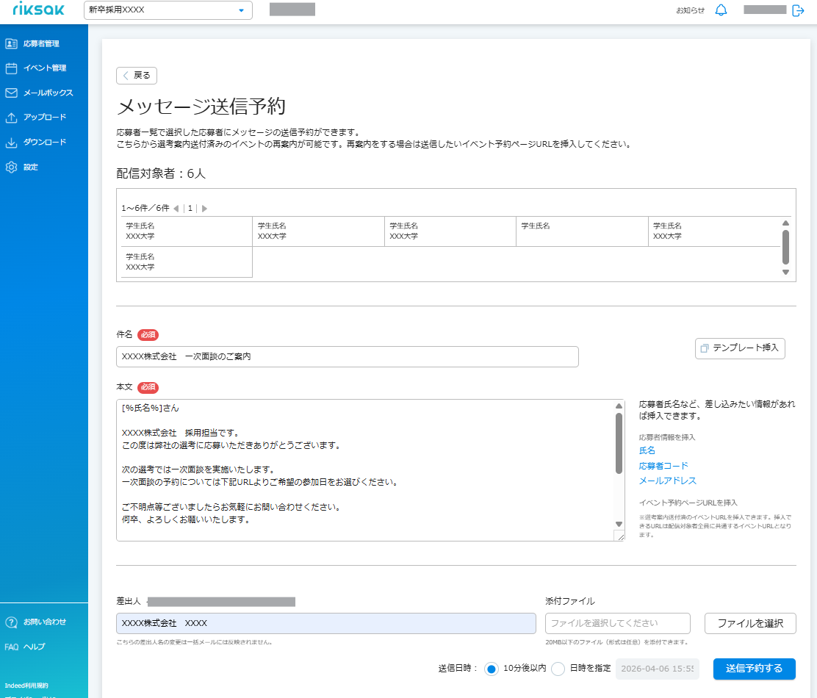The height and width of the screenshot is (698, 817).
Task: Select the 10分後以内 radio button
Action: (x=491, y=669)
